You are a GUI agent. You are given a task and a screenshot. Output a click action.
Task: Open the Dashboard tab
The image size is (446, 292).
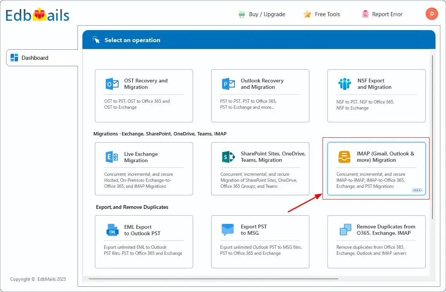[x=42, y=58]
